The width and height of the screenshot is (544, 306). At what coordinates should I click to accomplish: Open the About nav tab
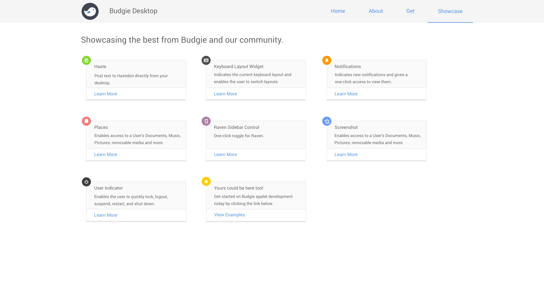376,11
